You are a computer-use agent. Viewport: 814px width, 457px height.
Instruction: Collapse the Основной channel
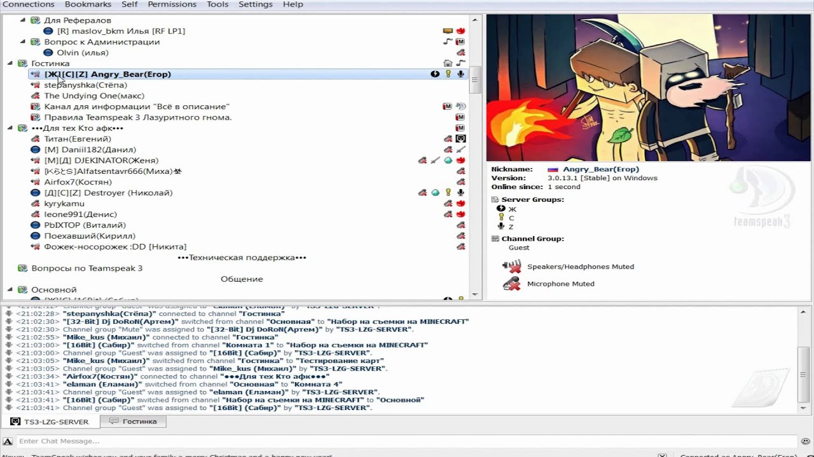point(10,290)
